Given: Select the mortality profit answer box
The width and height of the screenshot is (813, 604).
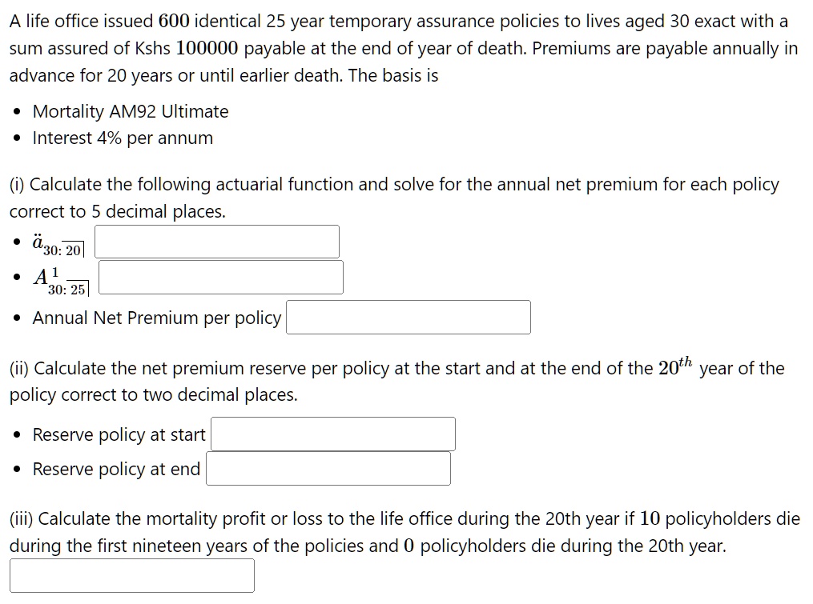Looking at the screenshot, I should click(x=132, y=575).
